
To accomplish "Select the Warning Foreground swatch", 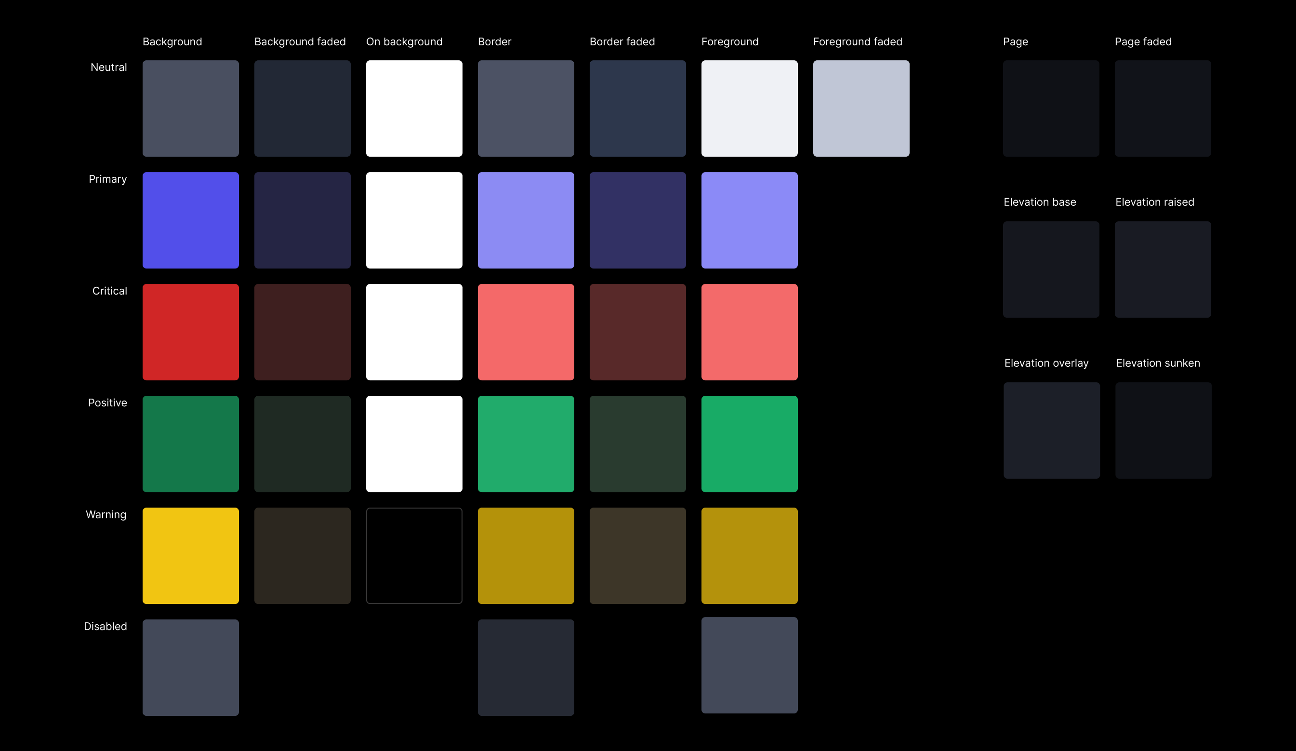I will (749, 555).
